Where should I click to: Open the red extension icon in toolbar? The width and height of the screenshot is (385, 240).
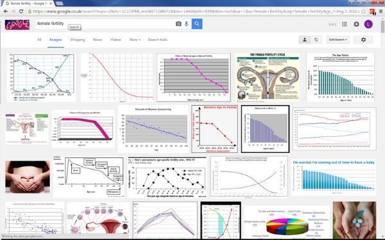[372, 12]
